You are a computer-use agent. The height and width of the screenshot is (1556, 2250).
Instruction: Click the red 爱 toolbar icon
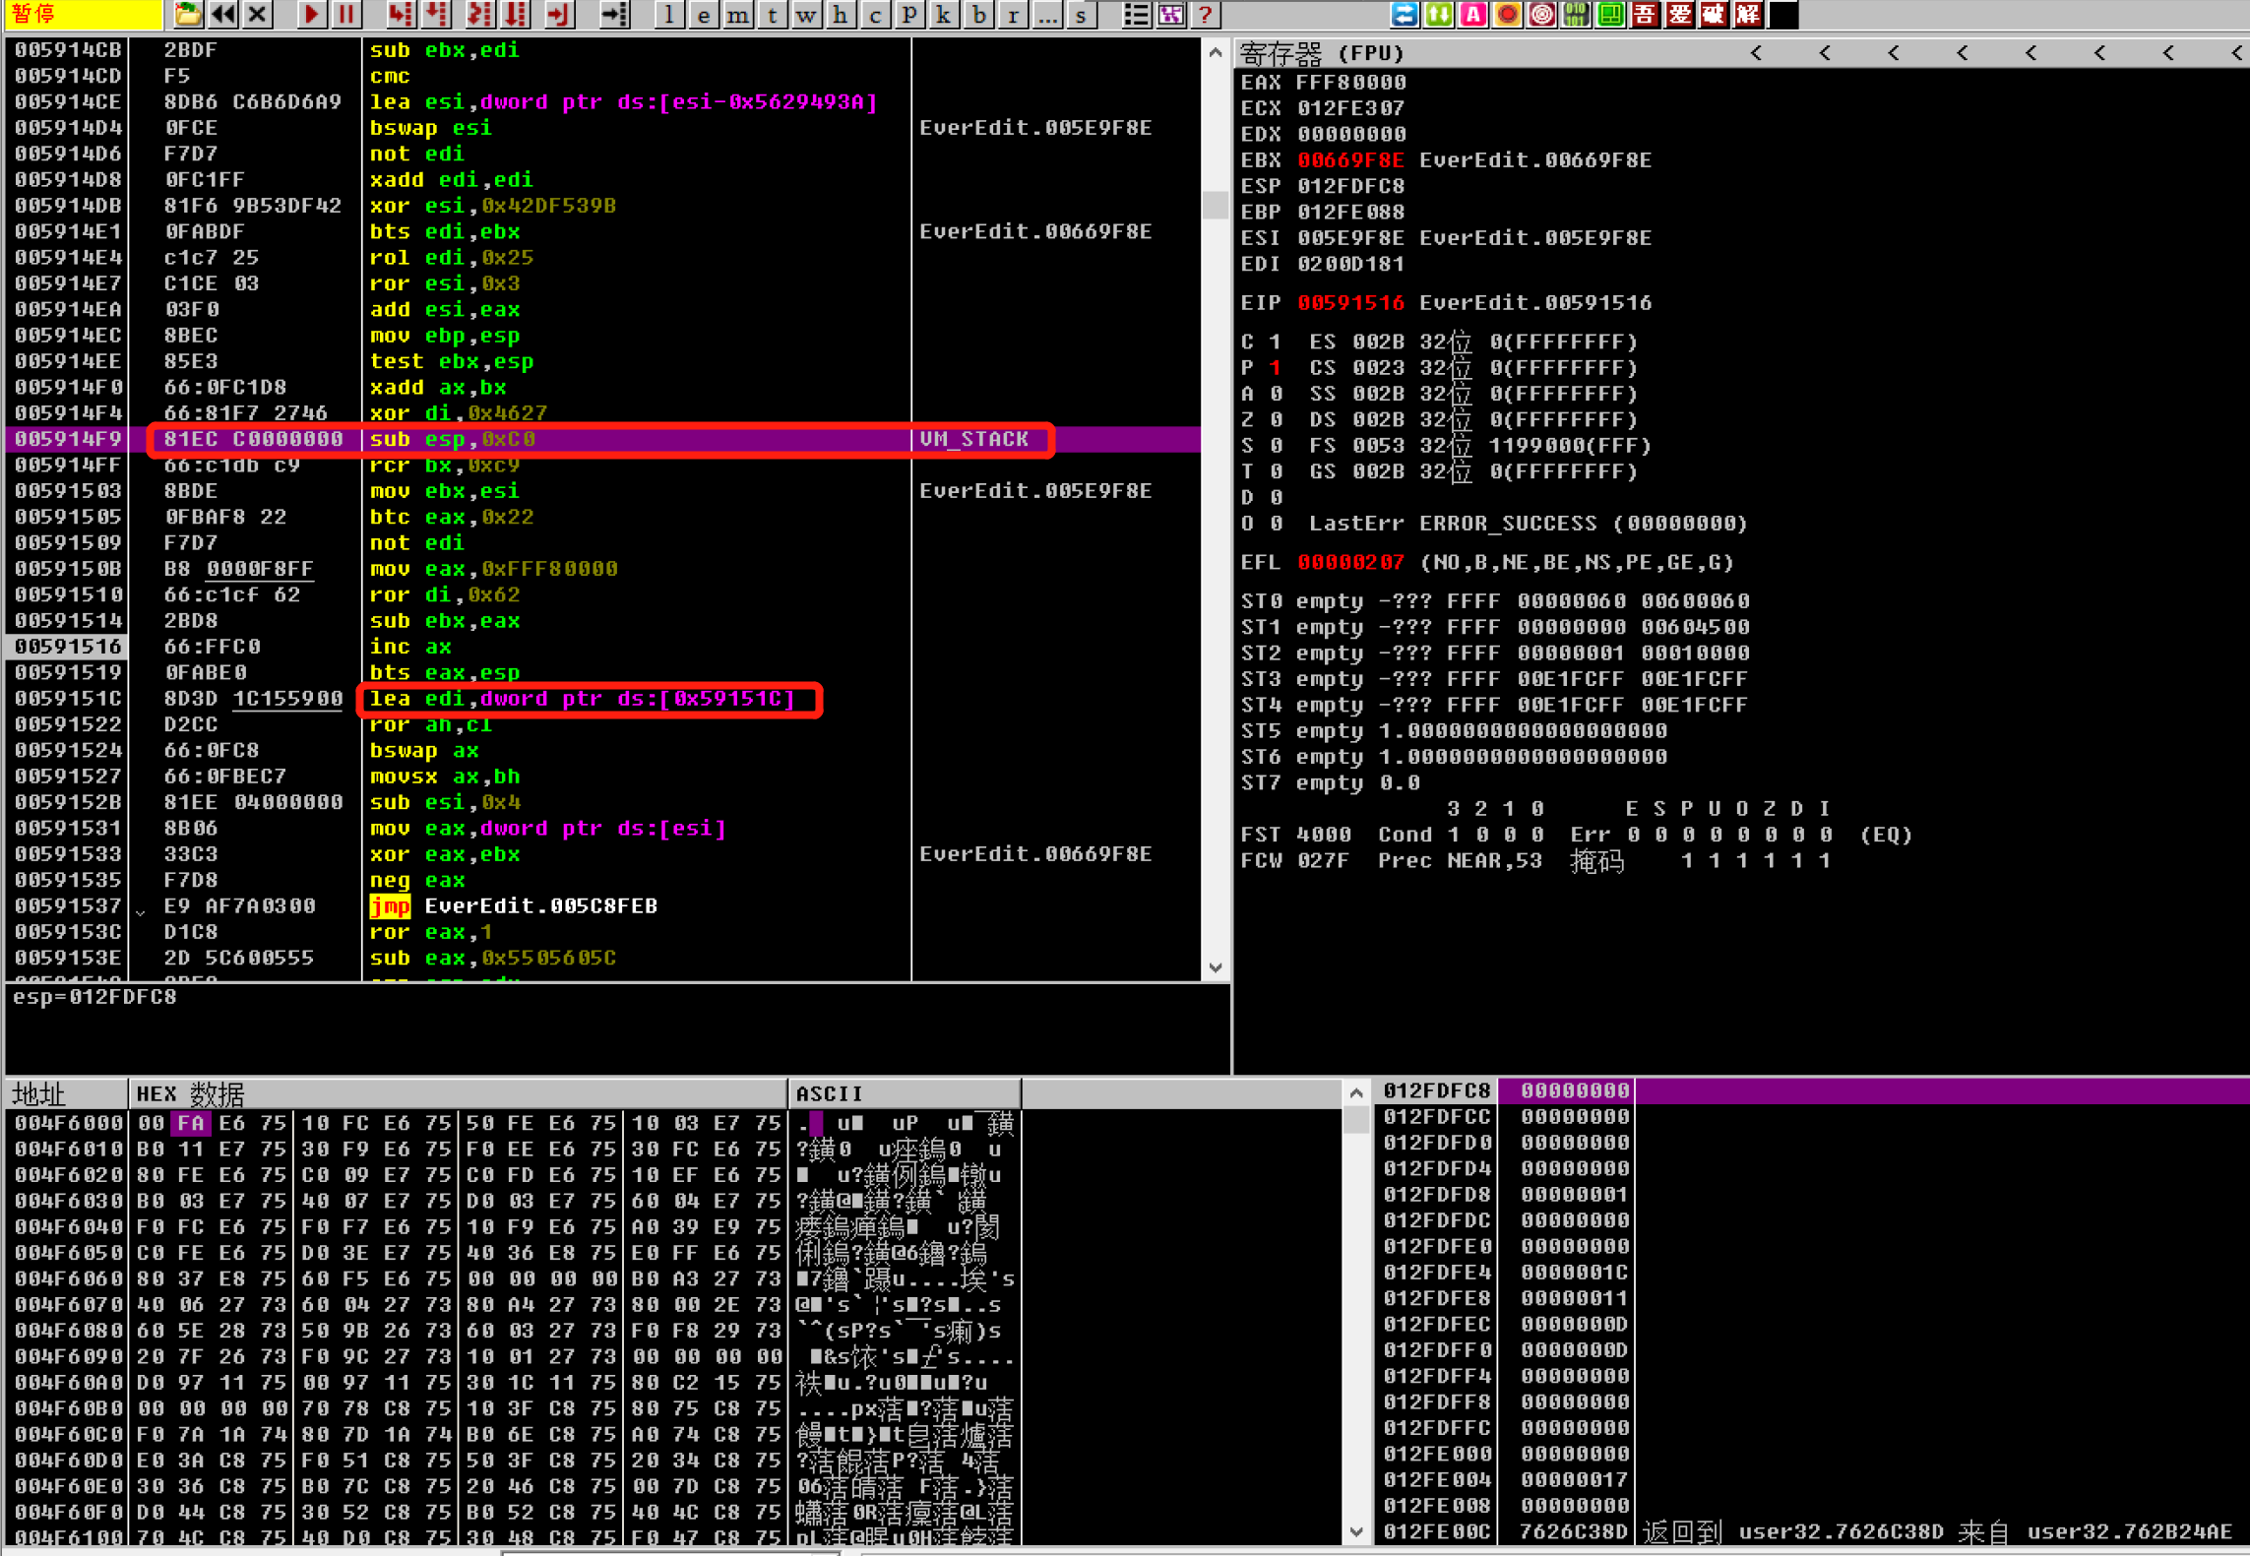pos(1680,14)
